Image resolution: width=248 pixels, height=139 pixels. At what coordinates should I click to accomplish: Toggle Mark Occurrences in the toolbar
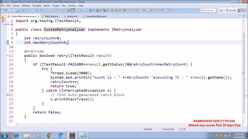73,10
